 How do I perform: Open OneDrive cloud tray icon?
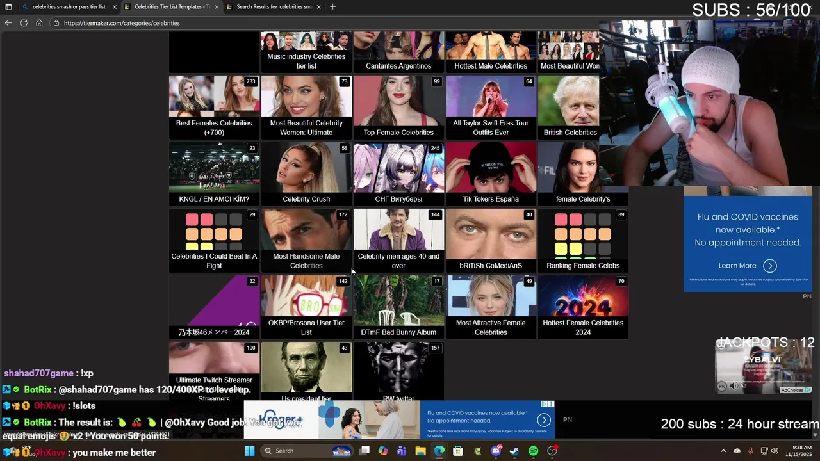[737, 451]
